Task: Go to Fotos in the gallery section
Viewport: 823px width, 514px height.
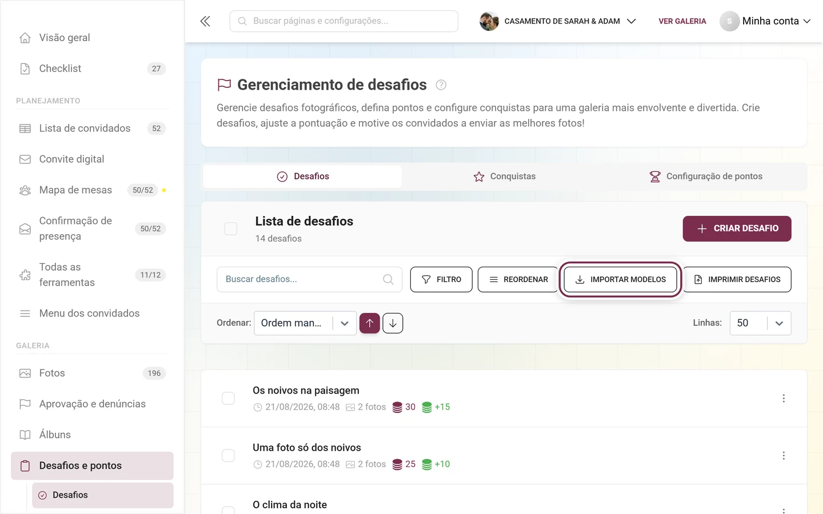Action: (92, 374)
